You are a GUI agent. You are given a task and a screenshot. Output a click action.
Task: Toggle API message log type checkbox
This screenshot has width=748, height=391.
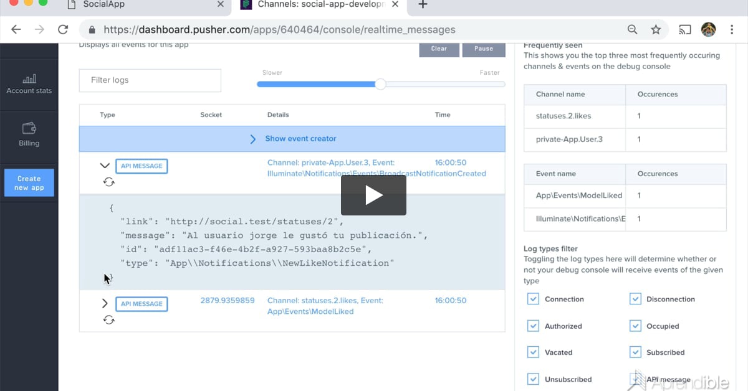click(635, 379)
